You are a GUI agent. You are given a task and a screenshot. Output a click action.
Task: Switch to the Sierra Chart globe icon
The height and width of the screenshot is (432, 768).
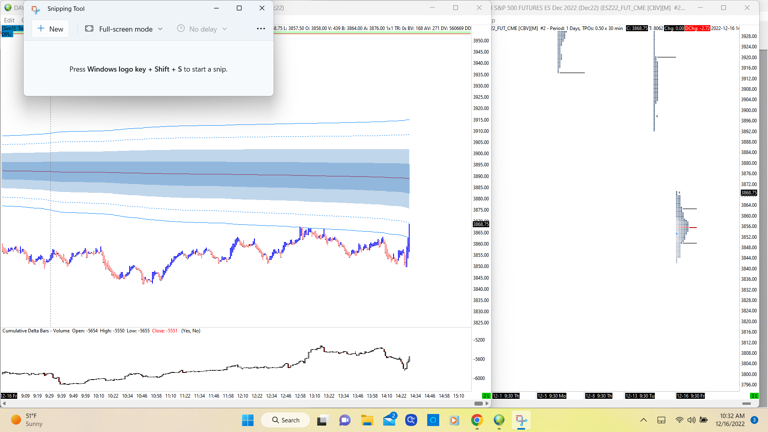(x=499, y=420)
